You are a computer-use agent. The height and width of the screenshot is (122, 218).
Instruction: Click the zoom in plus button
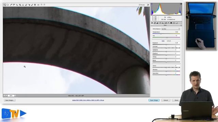6,96
